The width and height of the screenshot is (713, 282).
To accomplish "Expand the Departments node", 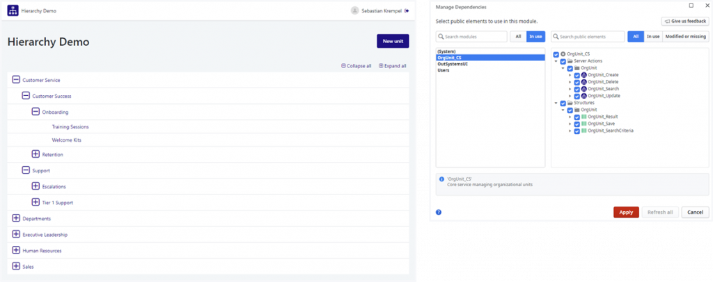I will 17,219.
